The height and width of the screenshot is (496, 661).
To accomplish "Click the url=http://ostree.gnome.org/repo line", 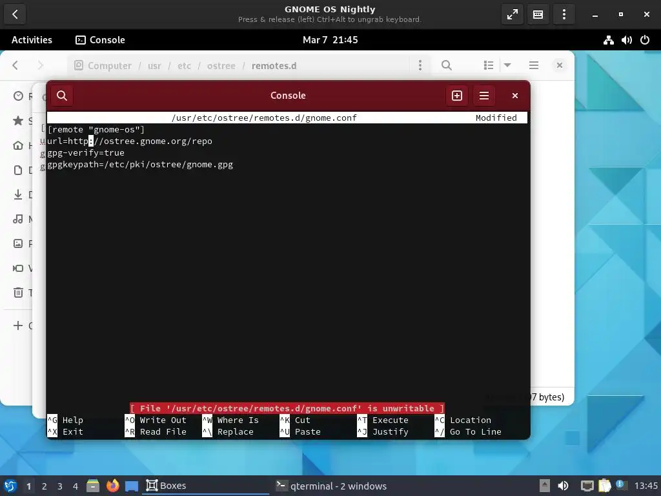I will point(129,141).
